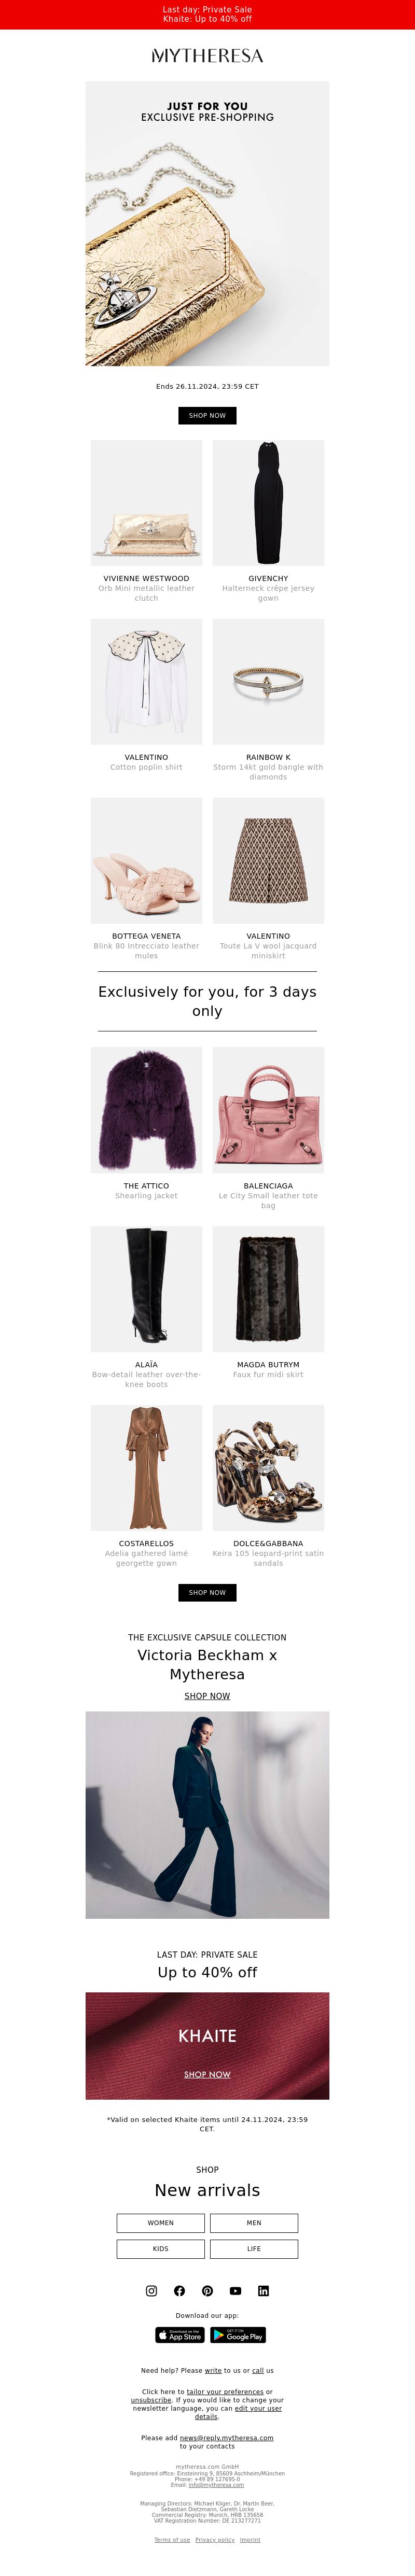Click SHOP NOW on the Khaite banner

click(207, 2075)
